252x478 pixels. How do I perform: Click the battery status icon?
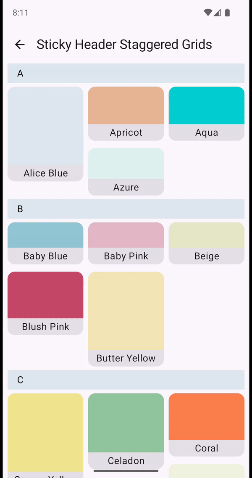tap(227, 13)
